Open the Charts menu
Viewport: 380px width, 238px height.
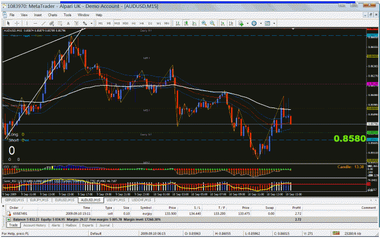point(52,15)
